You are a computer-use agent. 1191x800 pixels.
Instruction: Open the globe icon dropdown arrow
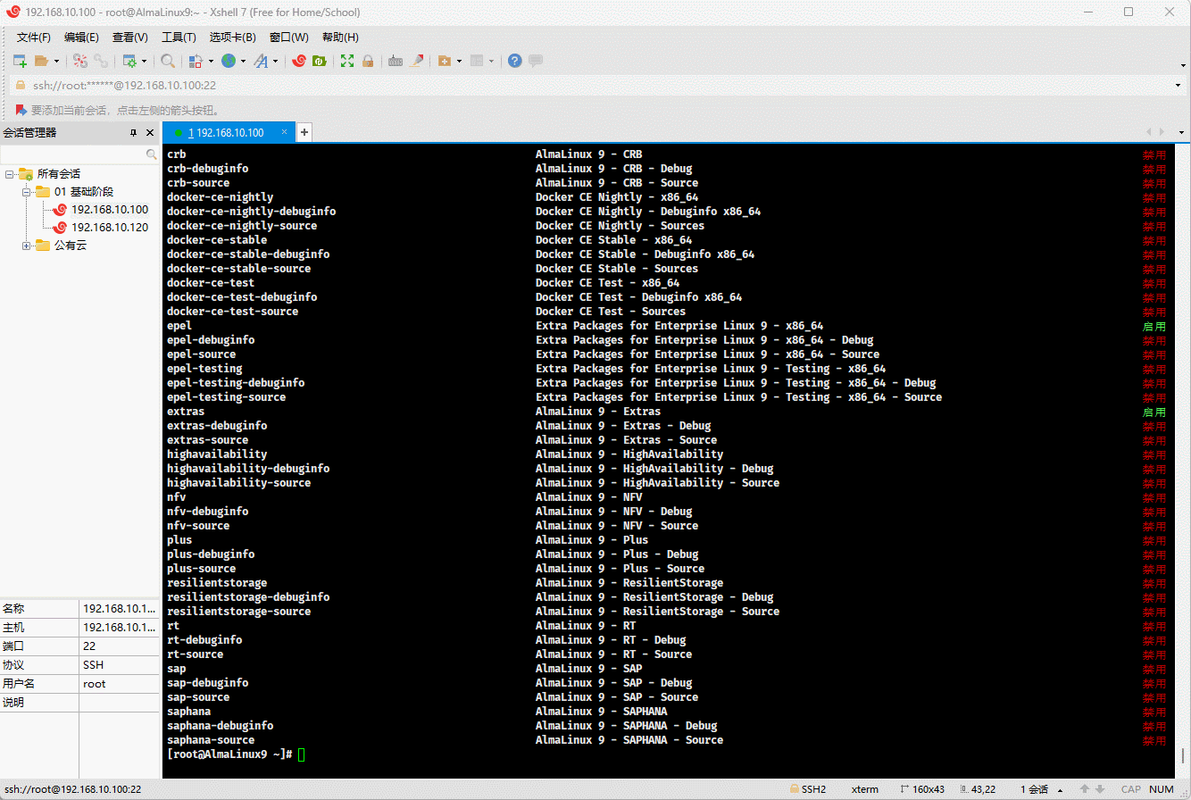243,62
